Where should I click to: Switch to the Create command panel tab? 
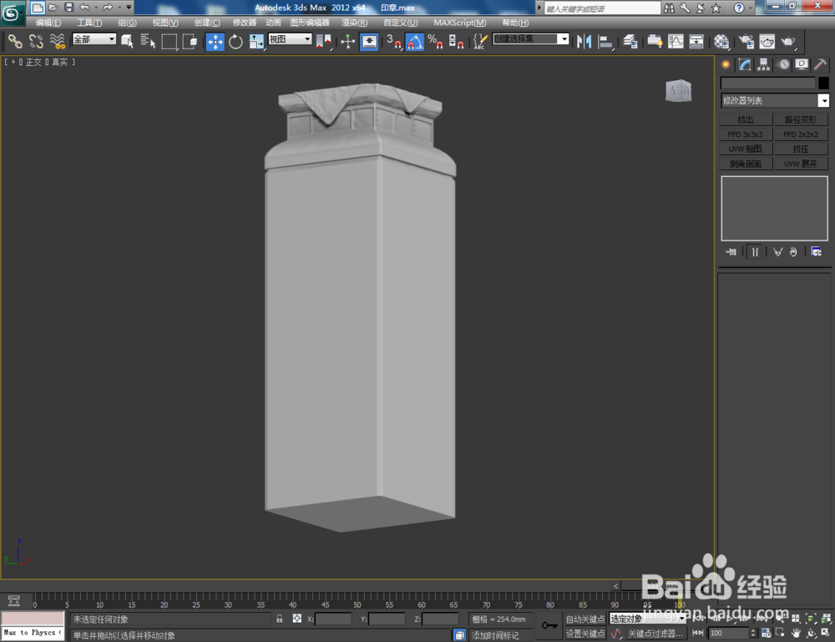click(x=726, y=64)
